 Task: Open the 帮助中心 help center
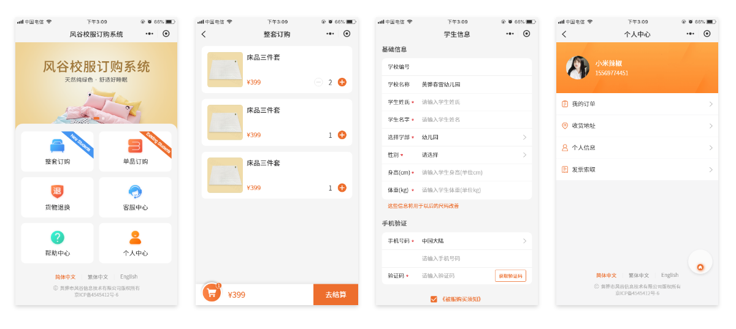(57, 238)
